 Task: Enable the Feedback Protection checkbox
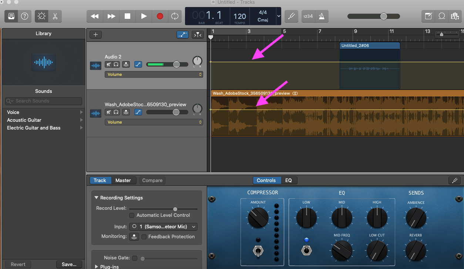[144, 236]
